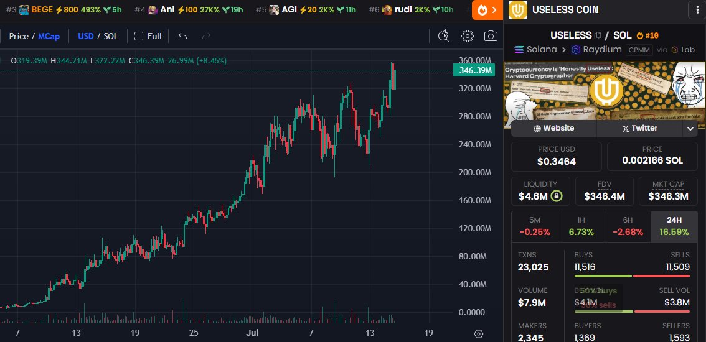Open quick search lightning icon
This screenshot has width=706, height=342.
click(x=444, y=36)
